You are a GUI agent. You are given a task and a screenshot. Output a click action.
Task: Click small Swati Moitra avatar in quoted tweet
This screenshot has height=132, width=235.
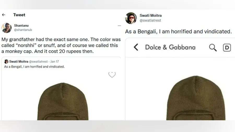coord(6,62)
